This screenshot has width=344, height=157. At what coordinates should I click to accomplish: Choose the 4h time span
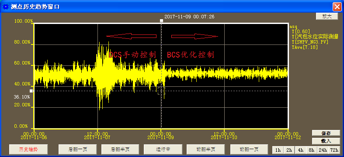point(300,150)
